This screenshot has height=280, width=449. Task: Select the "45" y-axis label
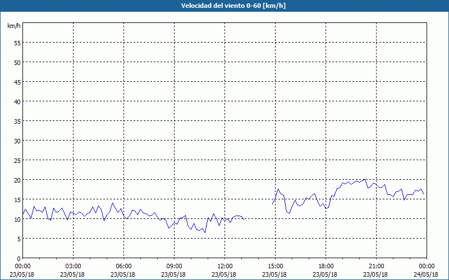tap(17, 82)
